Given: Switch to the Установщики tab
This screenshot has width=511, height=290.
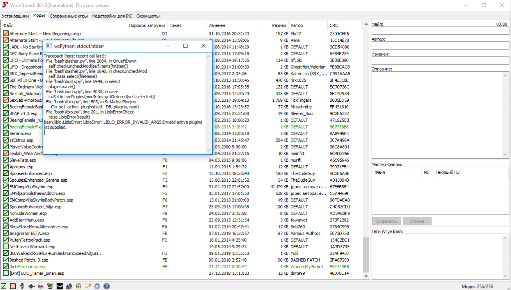Looking at the screenshot, I should (x=15, y=16).
